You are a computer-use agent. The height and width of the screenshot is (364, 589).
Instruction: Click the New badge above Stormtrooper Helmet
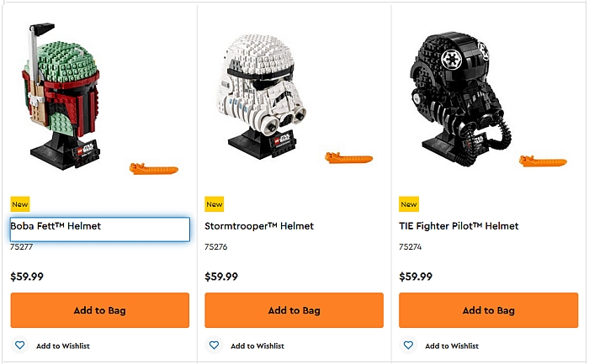coord(215,204)
